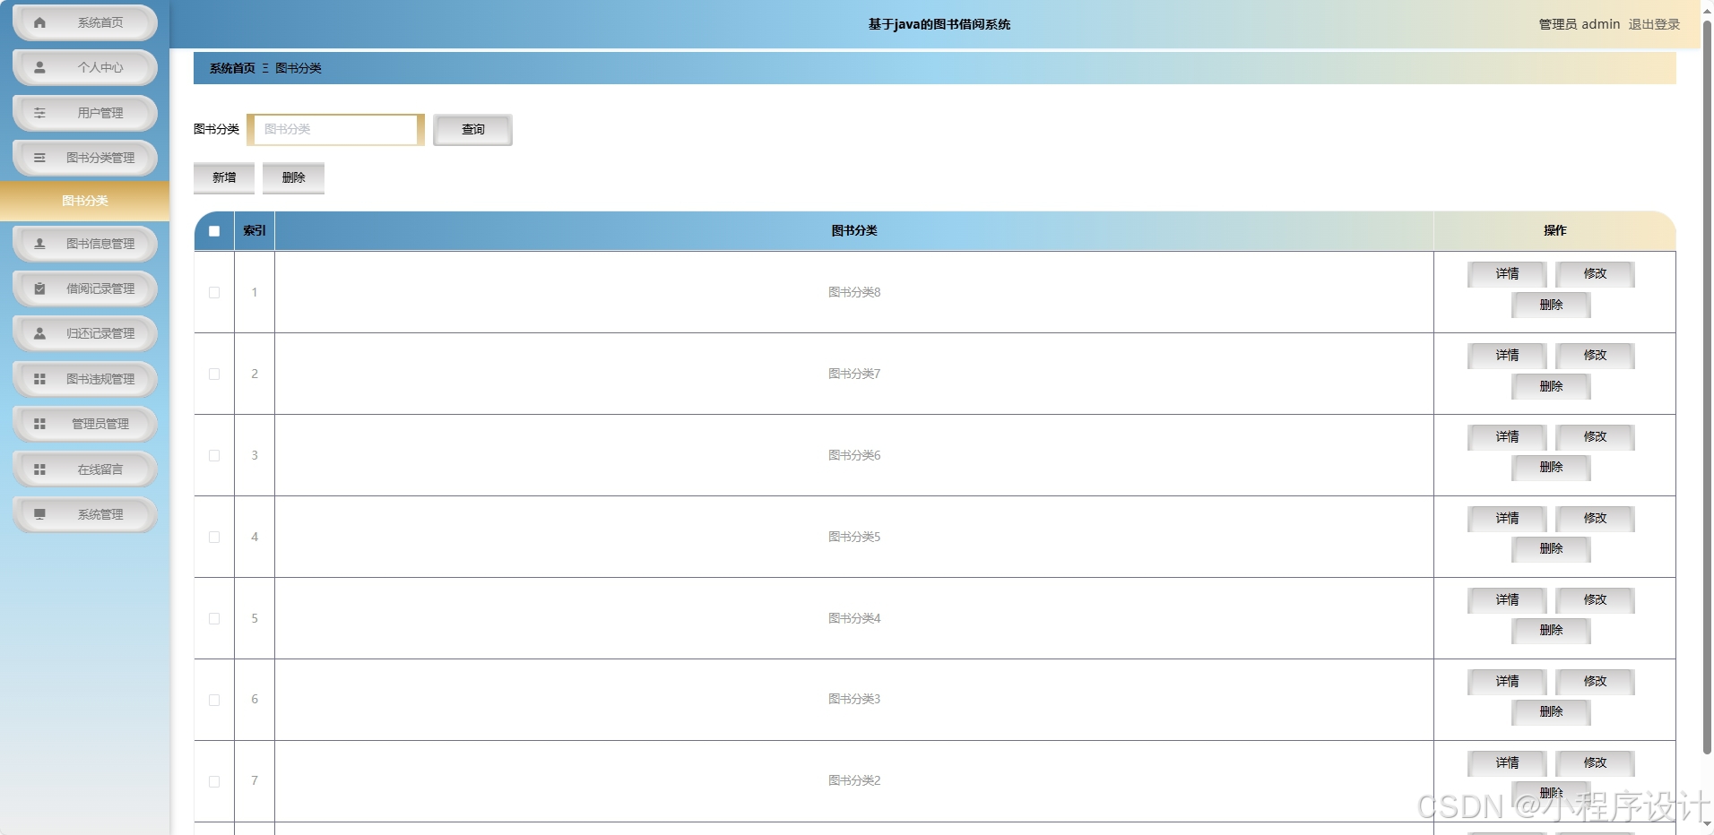Click 删除 for row 图书分类6

[x=1551, y=468]
